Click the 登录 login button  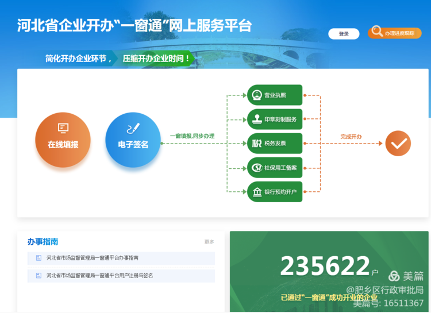344,34
